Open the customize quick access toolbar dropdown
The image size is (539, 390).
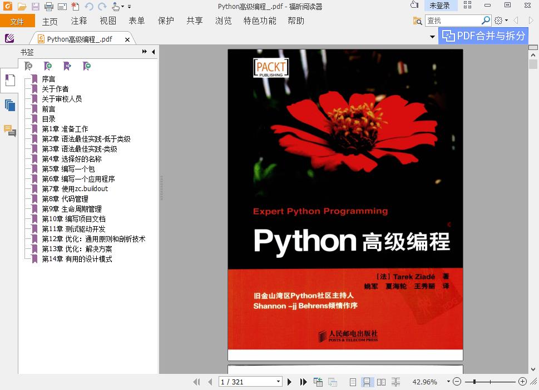[x=129, y=7]
